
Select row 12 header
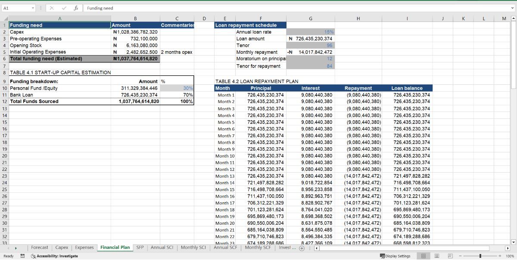4,102
